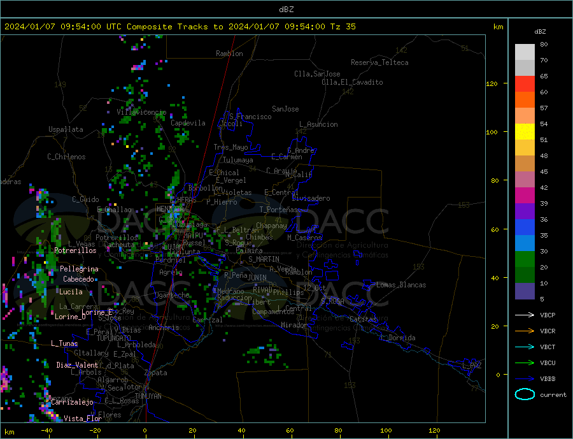Viewport: 573px width, 439px height.
Task: Click the dark purple 10 dBZ legend swatch
Action: (525, 291)
